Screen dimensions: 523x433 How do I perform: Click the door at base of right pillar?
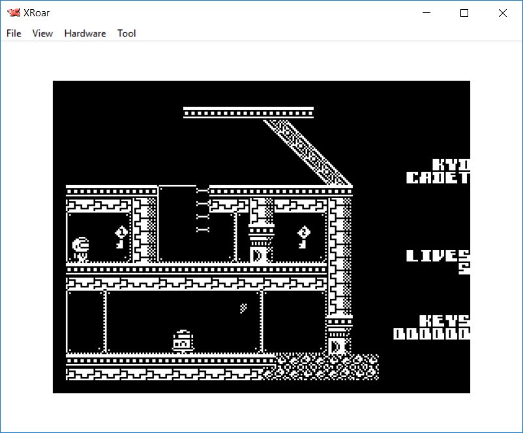336,344
